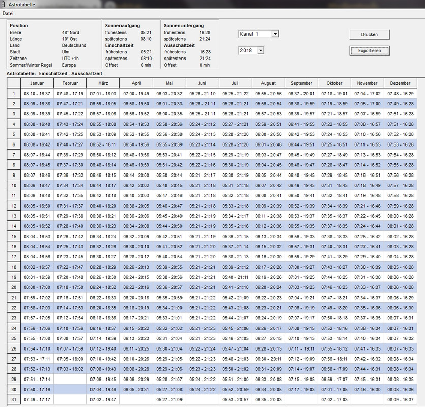
Task: Click cell 07:18 - 19:01 in Oktober
Action: coord(335,94)
